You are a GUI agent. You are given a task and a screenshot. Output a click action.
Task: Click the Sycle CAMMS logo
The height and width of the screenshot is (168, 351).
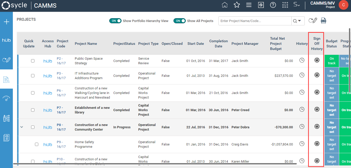29,5
